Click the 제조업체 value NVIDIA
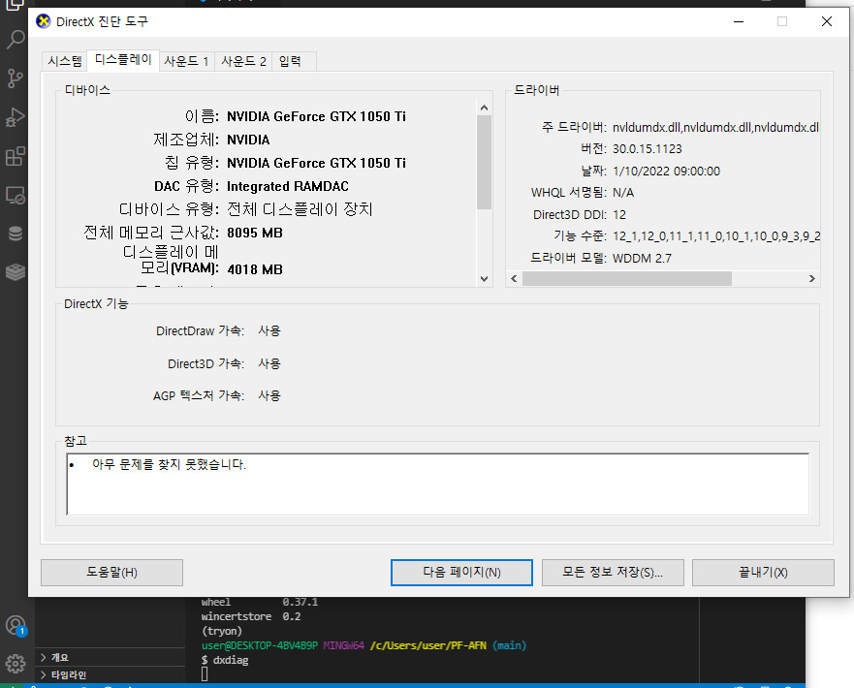Screen dimensions: 854x688 [x=248, y=140]
